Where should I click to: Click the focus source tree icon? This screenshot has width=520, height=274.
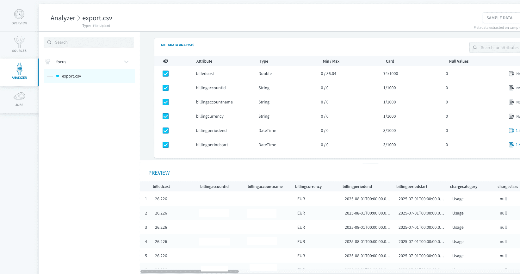point(48,62)
